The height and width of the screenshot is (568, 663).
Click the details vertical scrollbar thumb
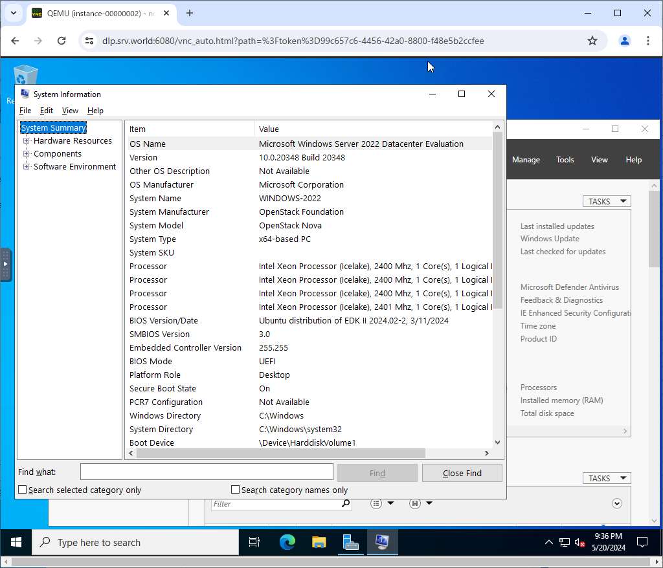pyautogui.click(x=497, y=220)
